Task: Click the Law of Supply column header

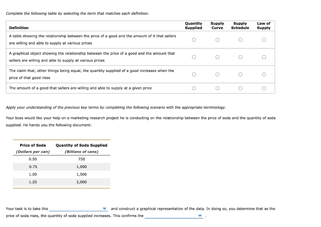Action: tap(264, 26)
